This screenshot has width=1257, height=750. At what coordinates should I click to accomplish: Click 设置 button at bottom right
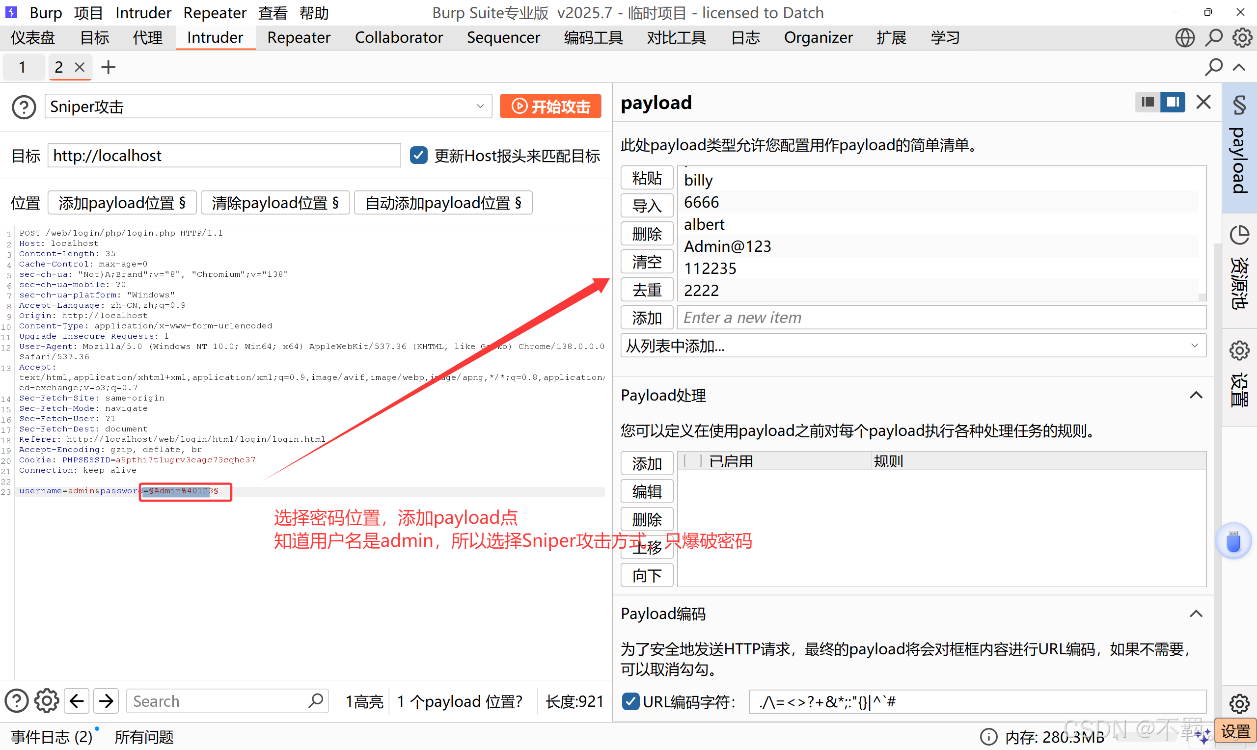pos(1235,731)
